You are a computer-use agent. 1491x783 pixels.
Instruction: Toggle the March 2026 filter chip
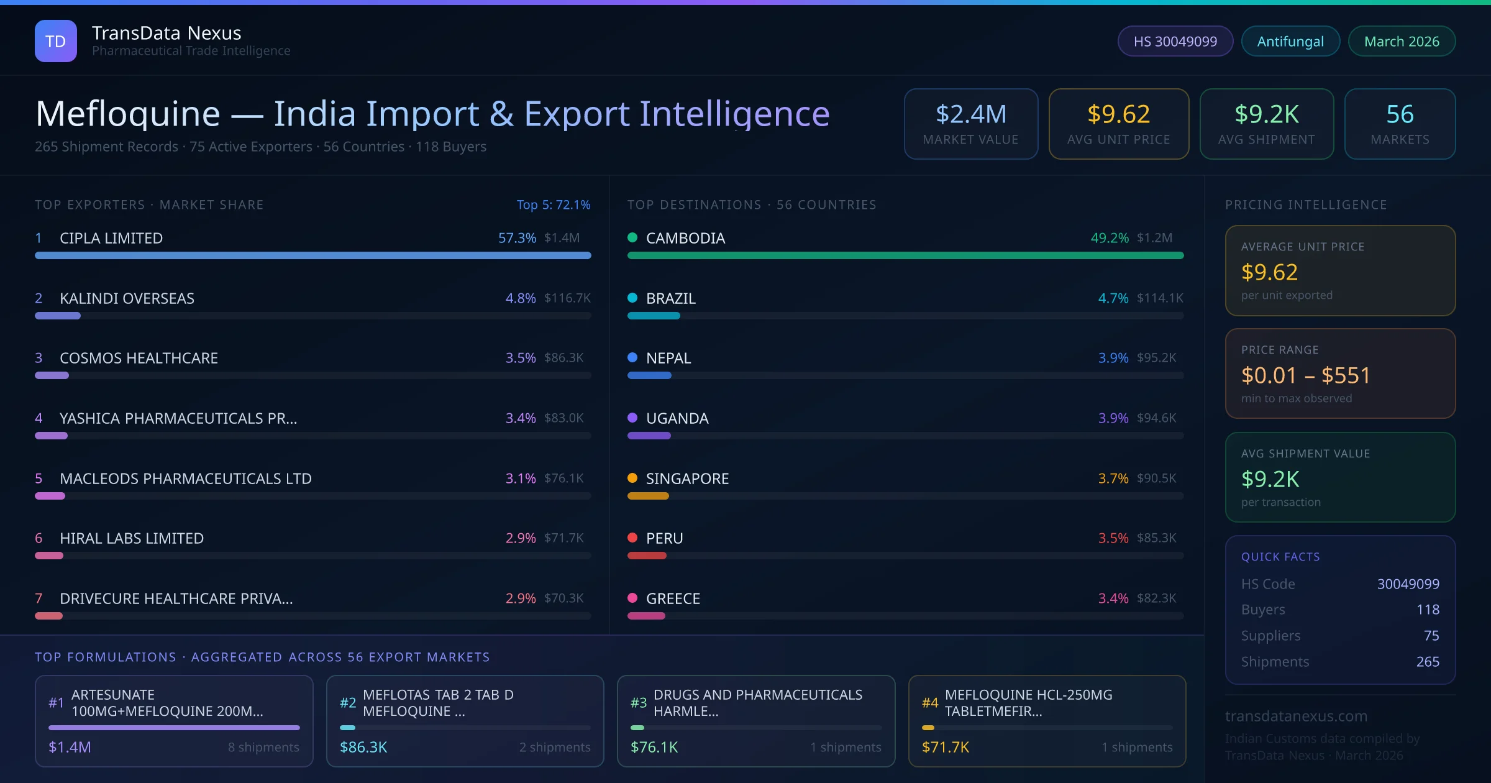coord(1402,41)
